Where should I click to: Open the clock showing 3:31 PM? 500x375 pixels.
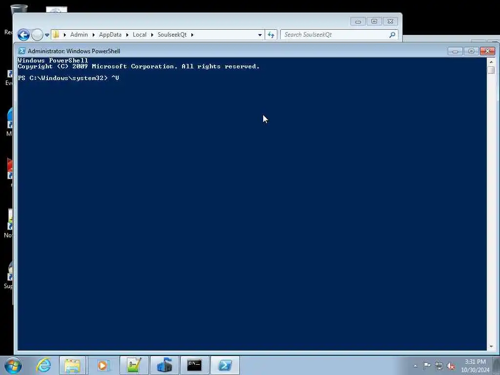(x=475, y=366)
